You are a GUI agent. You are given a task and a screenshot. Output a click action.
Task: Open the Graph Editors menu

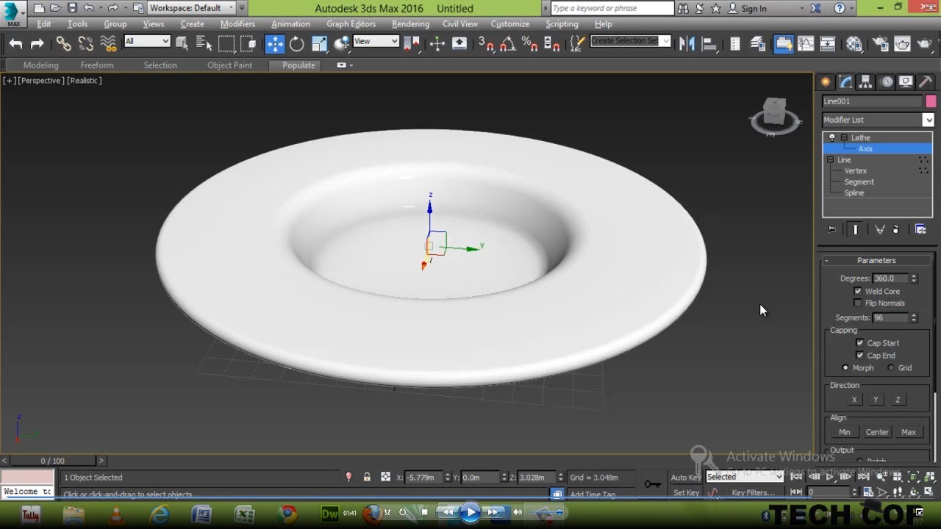[351, 24]
